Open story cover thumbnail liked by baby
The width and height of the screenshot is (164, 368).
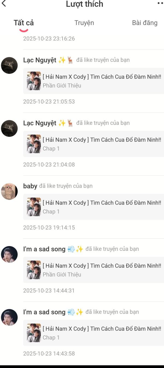(x=34, y=207)
